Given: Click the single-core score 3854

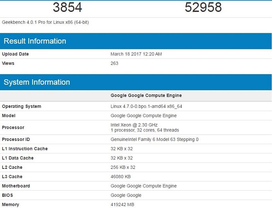Looking at the screenshot, I should [x=67, y=7].
